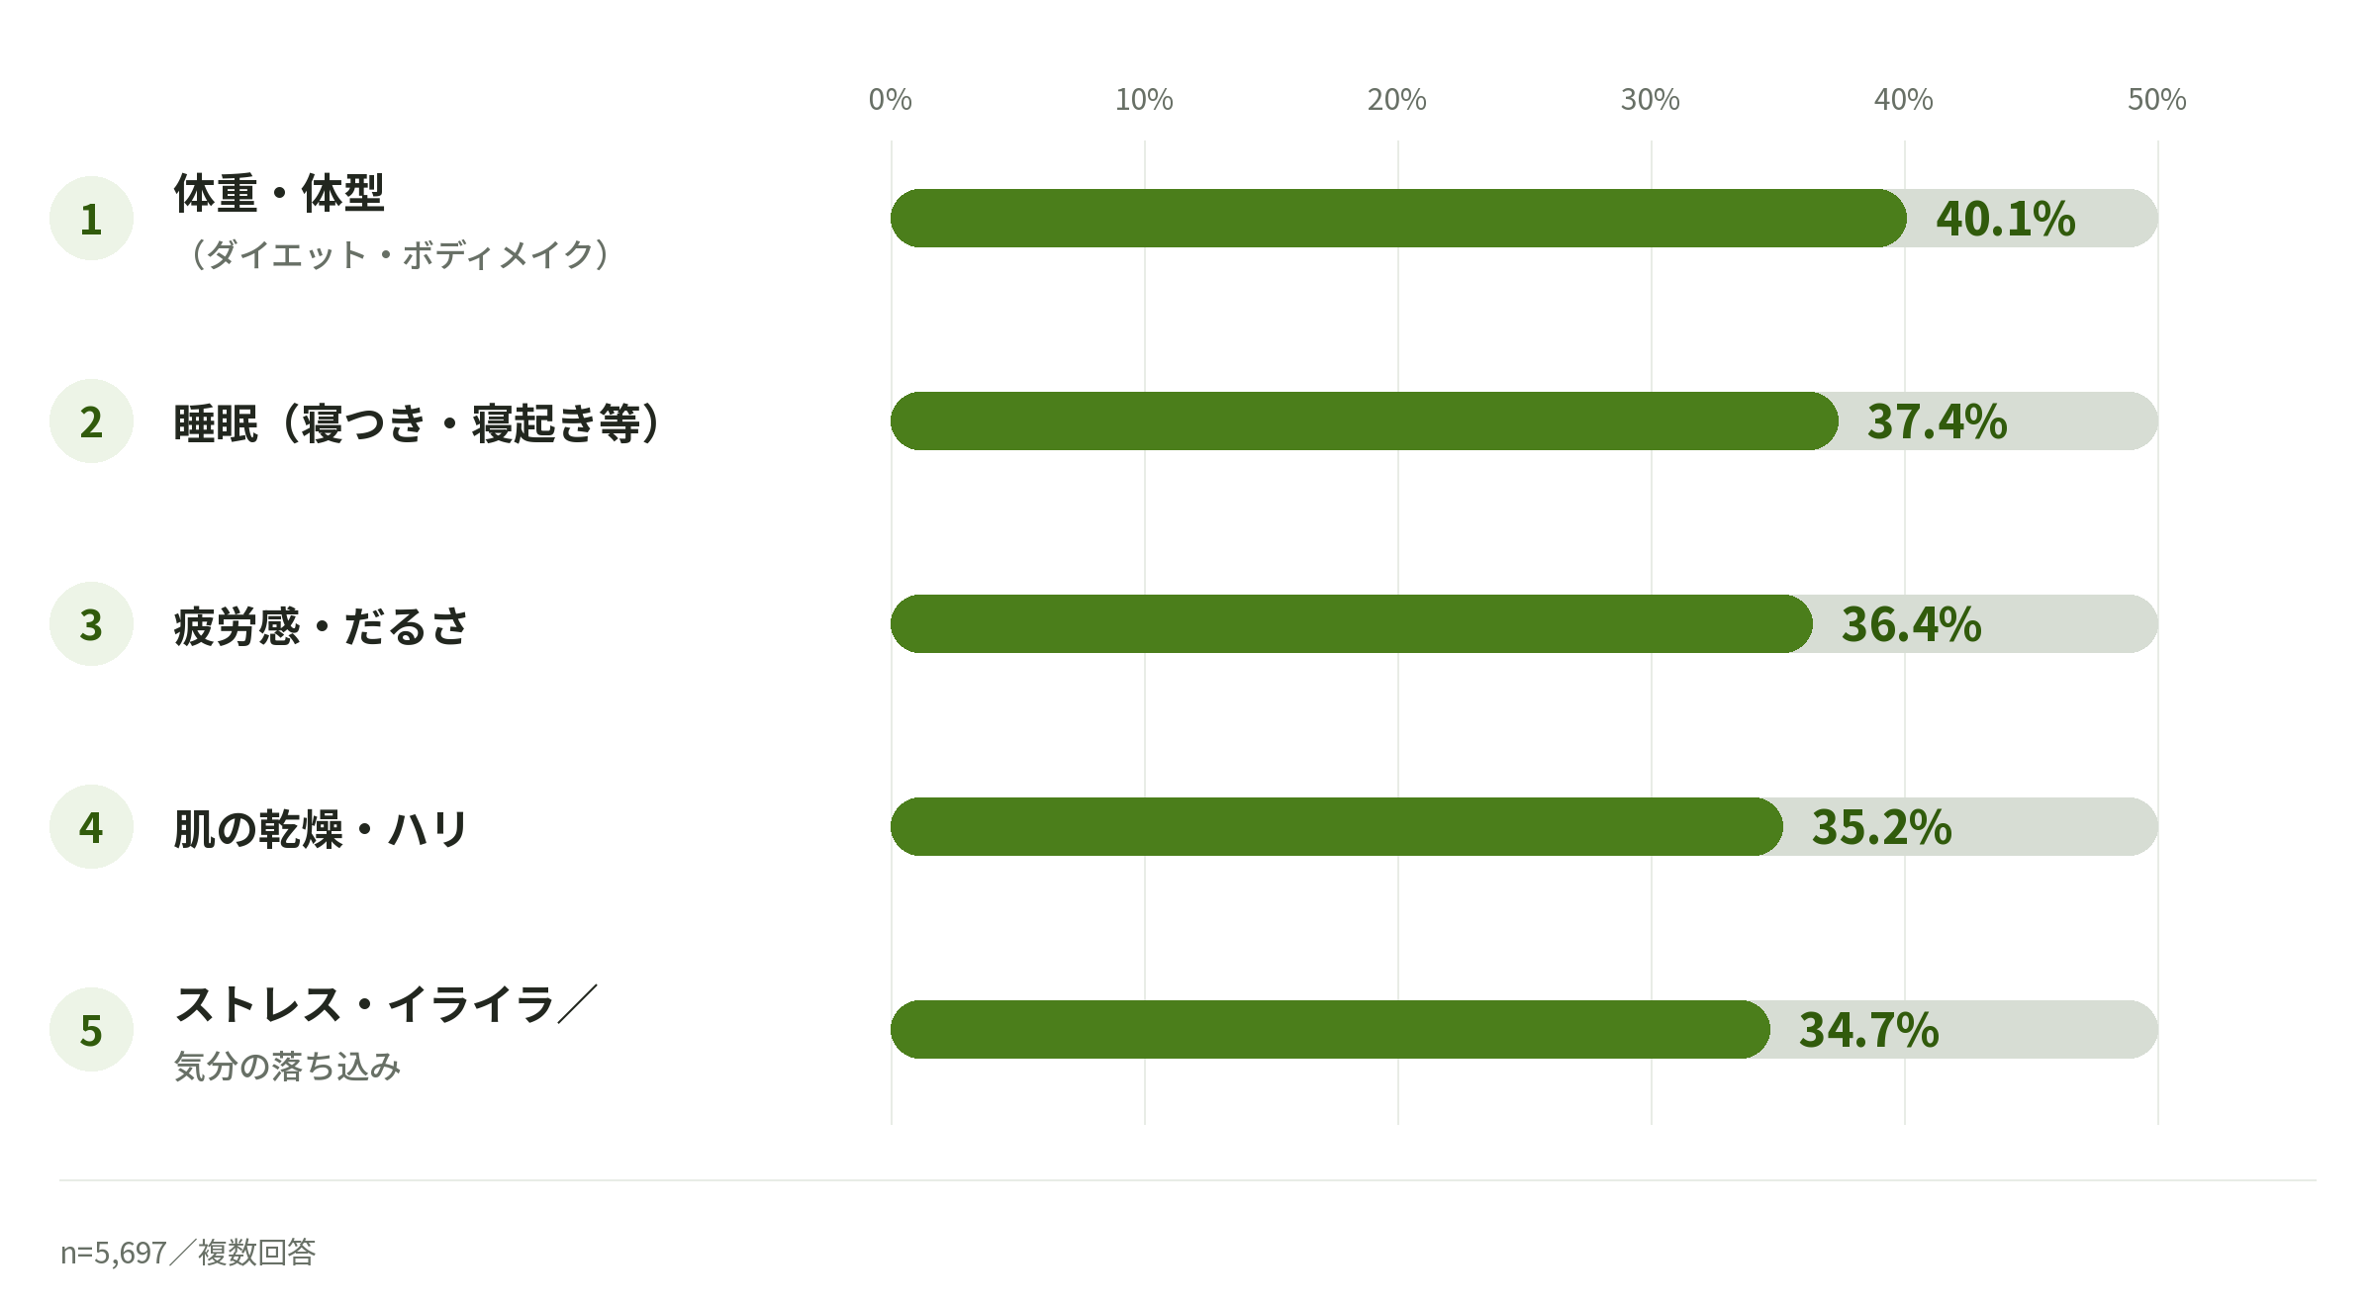Click the 37.4% bar value
The image size is (2375, 1306).
[1938, 421]
